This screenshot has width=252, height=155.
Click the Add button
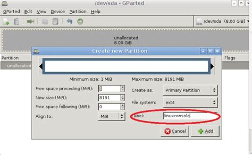click(x=205, y=131)
